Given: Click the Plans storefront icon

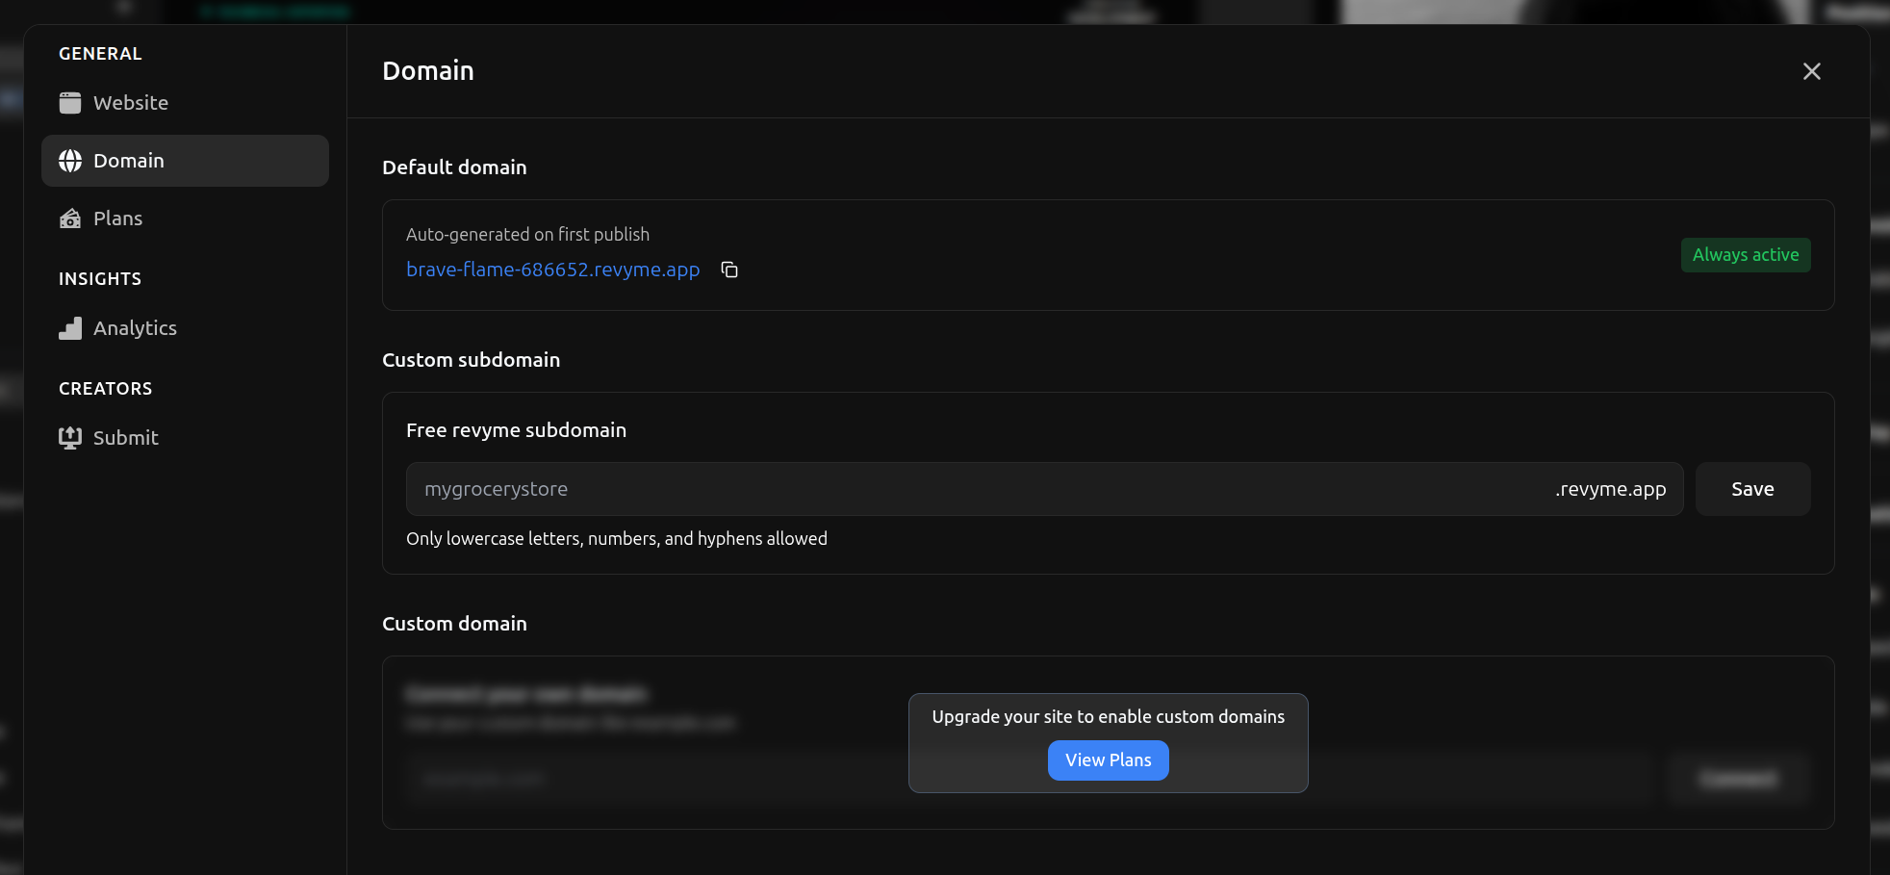Looking at the screenshot, I should 70,219.
